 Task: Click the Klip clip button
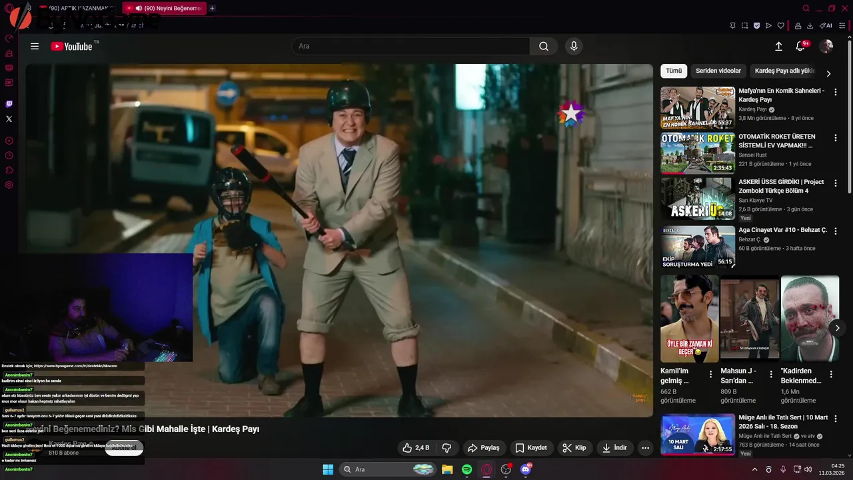pos(574,448)
